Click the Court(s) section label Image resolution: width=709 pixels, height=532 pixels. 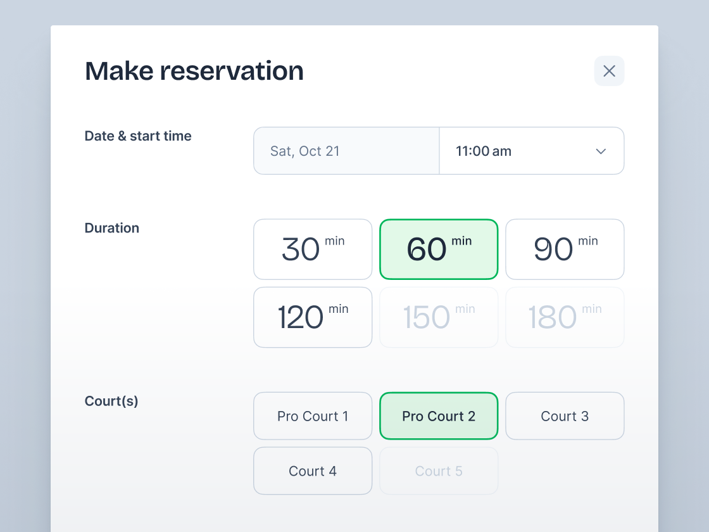pos(111,401)
